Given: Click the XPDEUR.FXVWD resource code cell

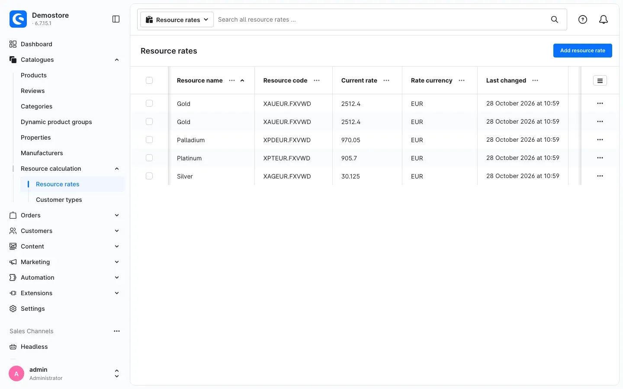Looking at the screenshot, I should pos(287,140).
